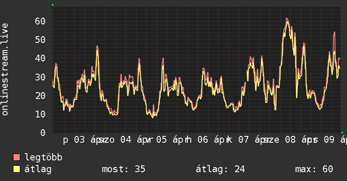Screen dimensions: 347x181
Task: Click the 50 y-axis label
Action: [x=40, y=40]
